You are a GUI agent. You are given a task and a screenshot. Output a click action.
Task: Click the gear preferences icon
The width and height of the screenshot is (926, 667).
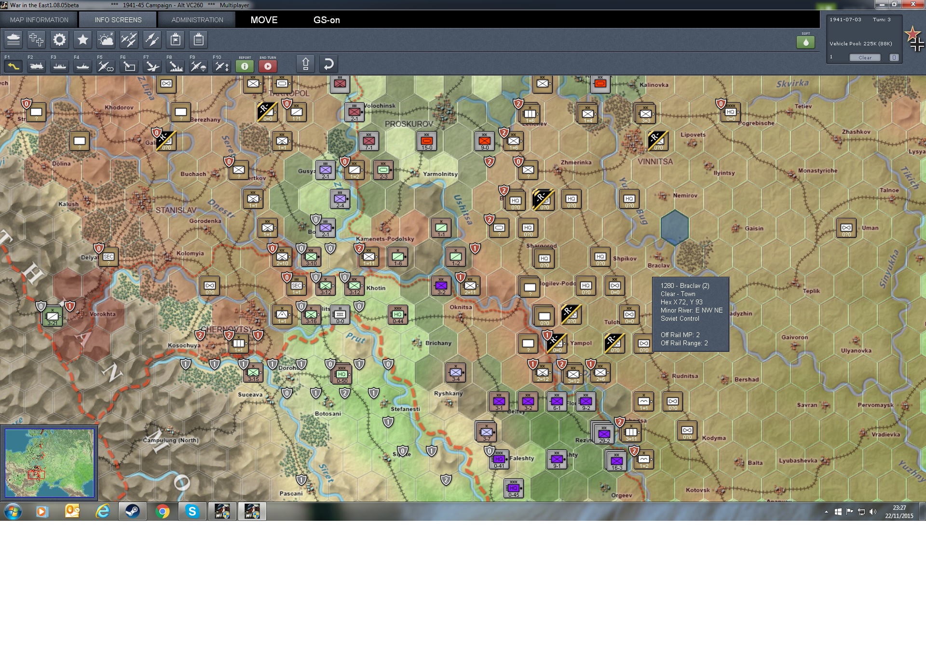click(59, 40)
